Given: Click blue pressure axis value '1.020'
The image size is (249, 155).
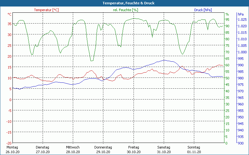Looking at the screenshot, I should coord(242,26).
